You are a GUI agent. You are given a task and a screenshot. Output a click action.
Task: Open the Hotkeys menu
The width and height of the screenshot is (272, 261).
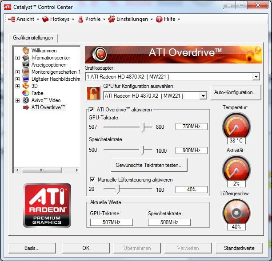(58, 19)
